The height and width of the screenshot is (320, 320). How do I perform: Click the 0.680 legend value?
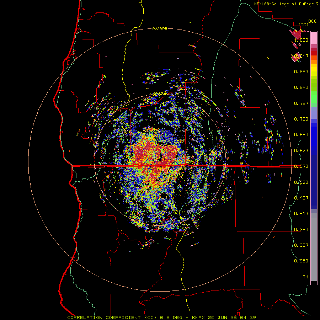301,135
